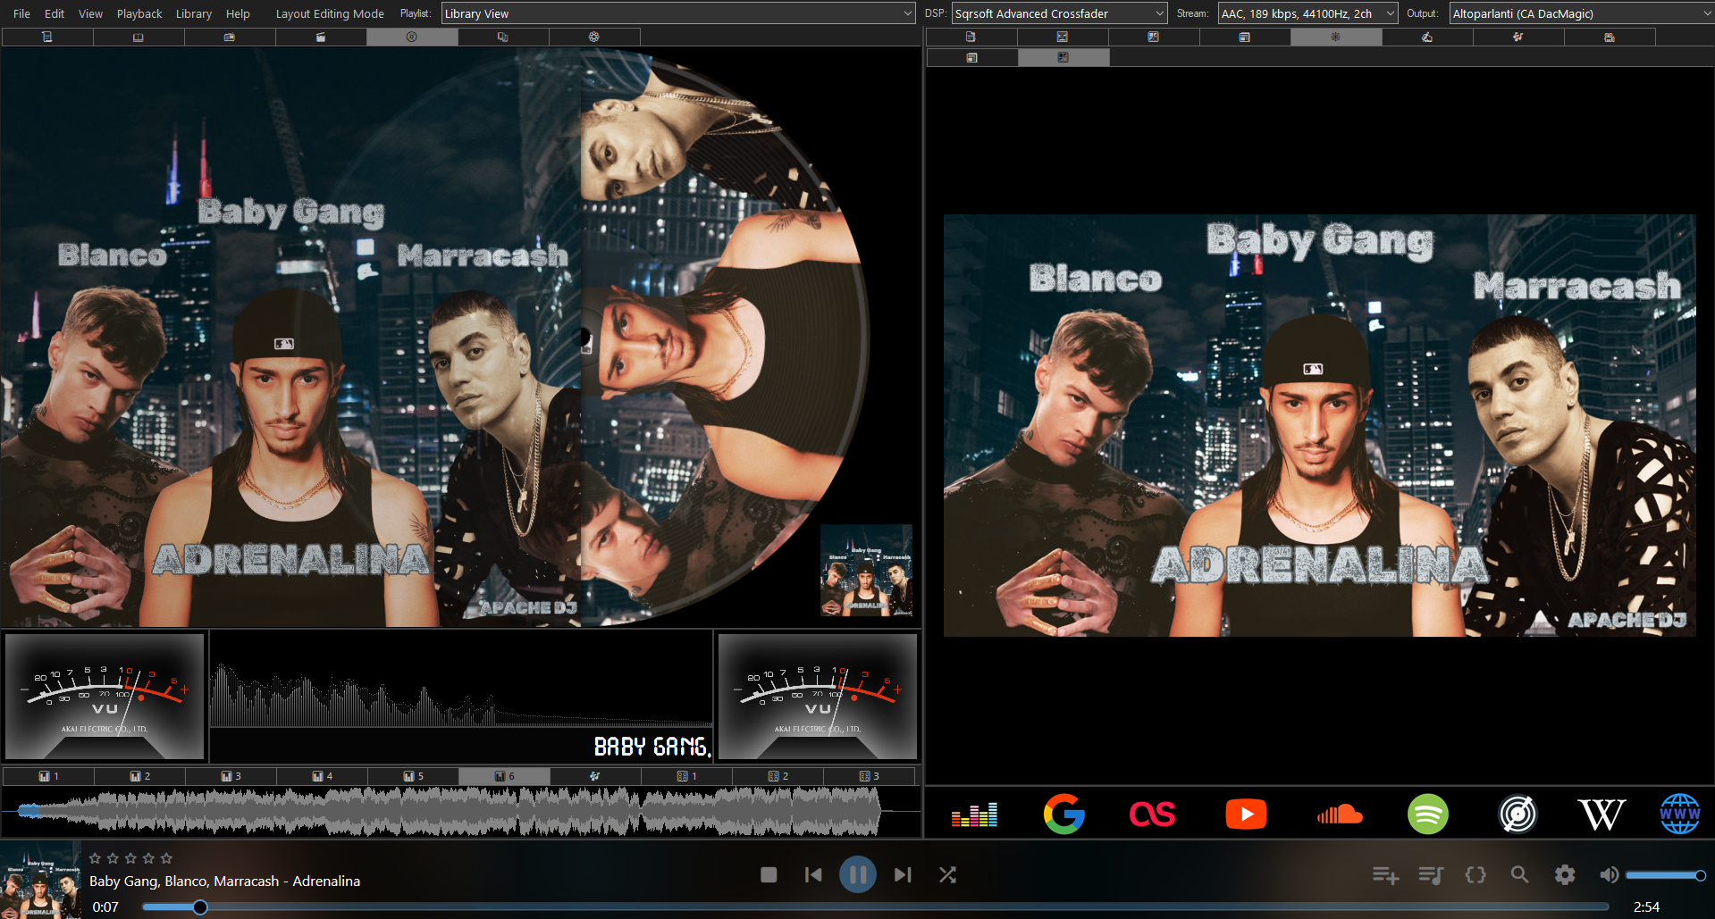Open the search magnifier icon
Viewport: 1715px width, 919px height.
pos(1519,875)
